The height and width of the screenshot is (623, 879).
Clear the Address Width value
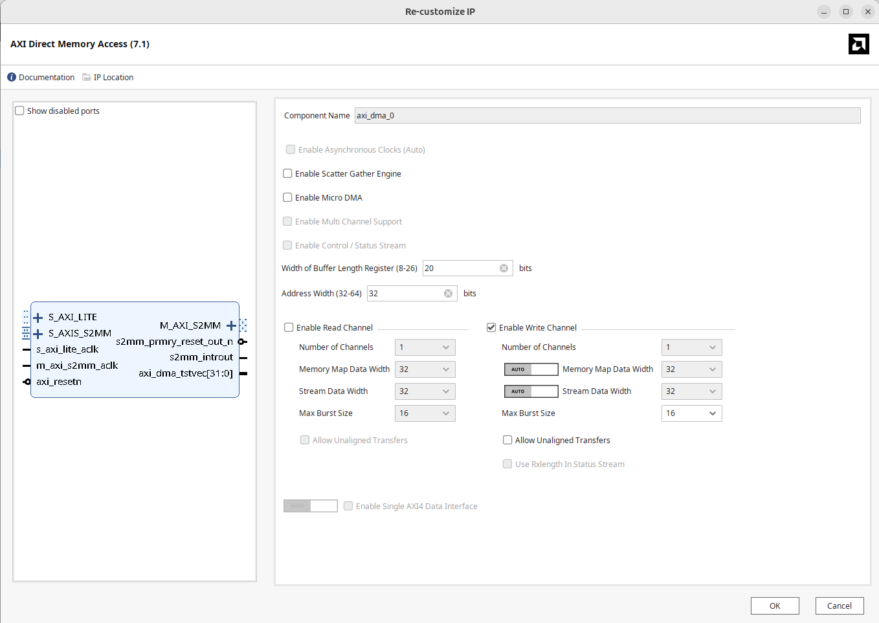click(x=448, y=294)
